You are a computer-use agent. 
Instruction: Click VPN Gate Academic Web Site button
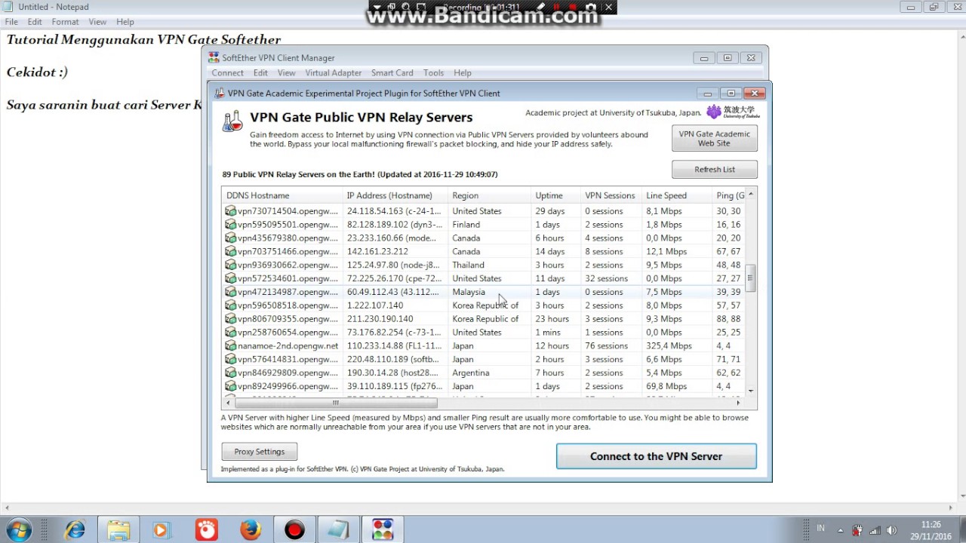[714, 138]
